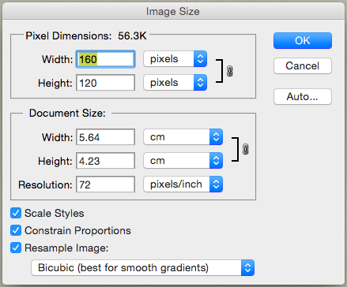Open the Bicubic resampling method dropdown
The image size is (347, 287).
(142, 268)
